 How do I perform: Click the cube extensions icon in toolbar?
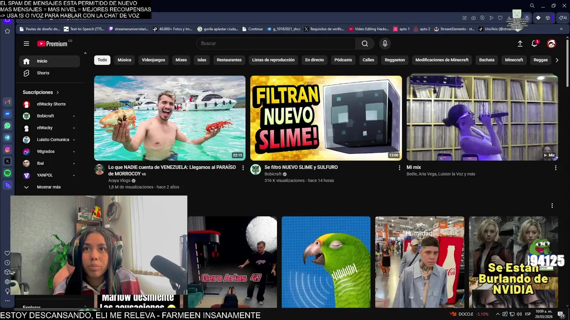point(548,18)
